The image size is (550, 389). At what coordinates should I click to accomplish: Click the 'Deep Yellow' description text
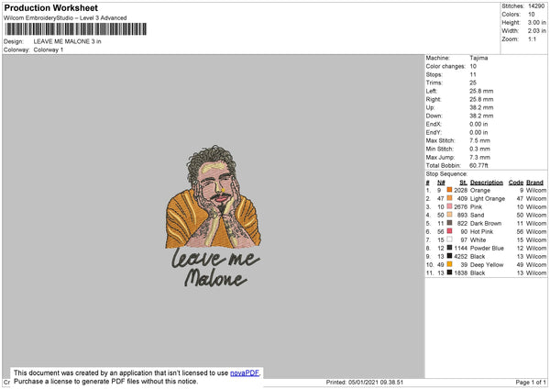pyautogui.click(x=487, y=265)
